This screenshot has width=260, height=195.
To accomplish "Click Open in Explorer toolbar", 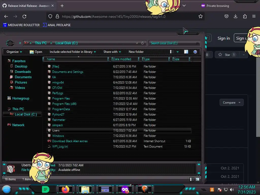I will [36, 52].
